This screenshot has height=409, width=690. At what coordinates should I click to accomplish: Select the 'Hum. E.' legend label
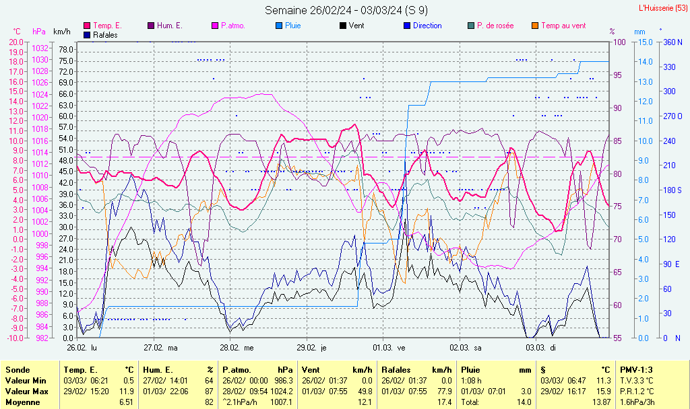click(x=169, y=26)
